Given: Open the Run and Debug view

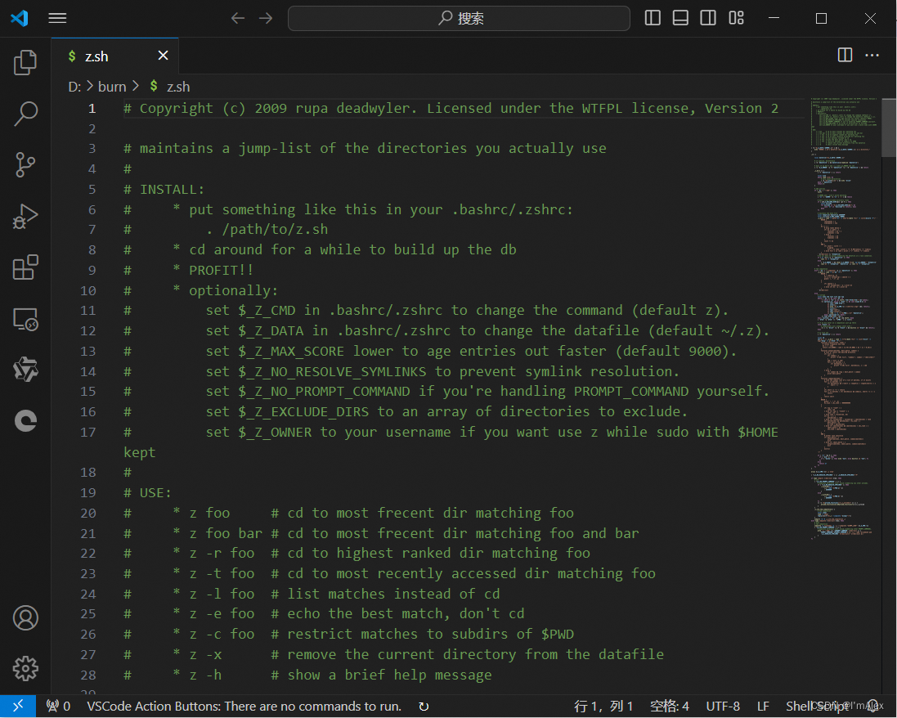Looking at the screenshot, I should click(25, 216).
